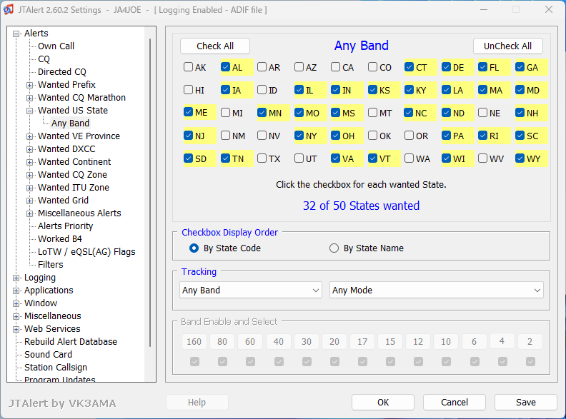The height and width of the screenshot is (419, 566).
Task: Expand the Window tree node
Action: pos(16,303)
